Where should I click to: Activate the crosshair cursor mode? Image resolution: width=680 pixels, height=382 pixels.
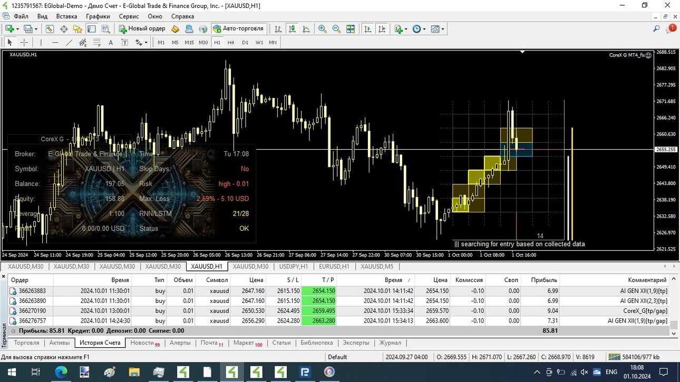24,43
